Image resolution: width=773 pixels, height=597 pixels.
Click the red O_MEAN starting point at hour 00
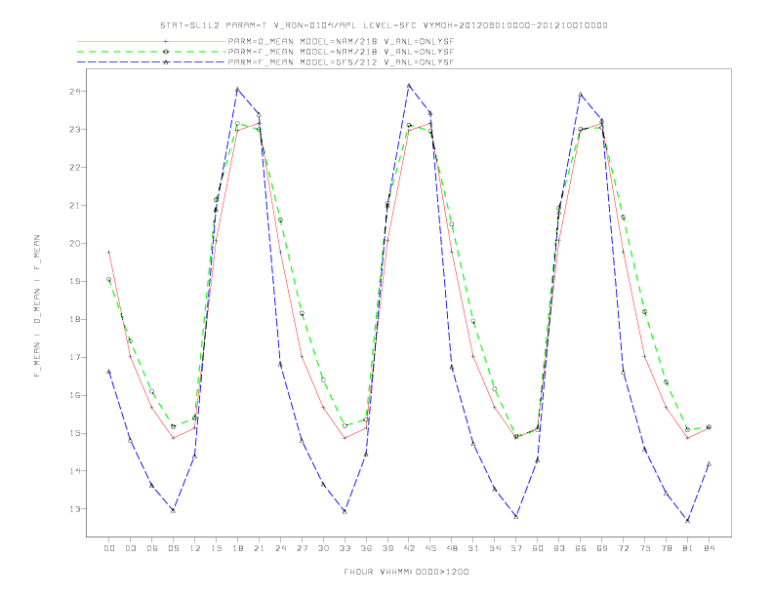(x=109, y=253)
